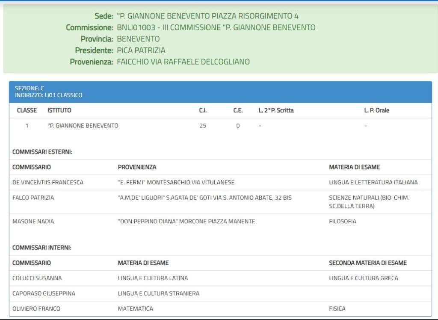Image resolution: width=438 pixels, height=320 pixels.
Task: Select LINGUA E CULTURA LATINA cell
Action: click(x=153, y=279)
